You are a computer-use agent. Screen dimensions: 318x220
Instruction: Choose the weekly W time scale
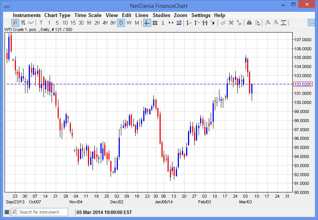click(129, 23)
